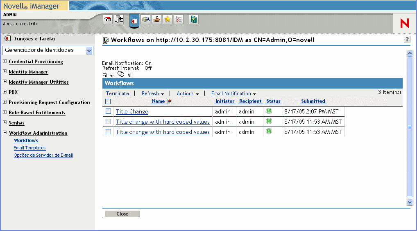The image size is (417, 231).
Task: Click Terminate in the workflows toolbar
Action: [117, 93]
